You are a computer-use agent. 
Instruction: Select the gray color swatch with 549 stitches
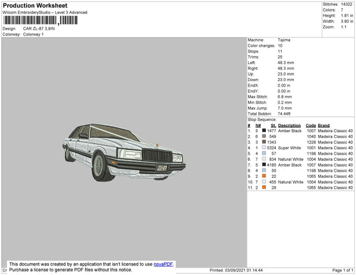[264, 136]
